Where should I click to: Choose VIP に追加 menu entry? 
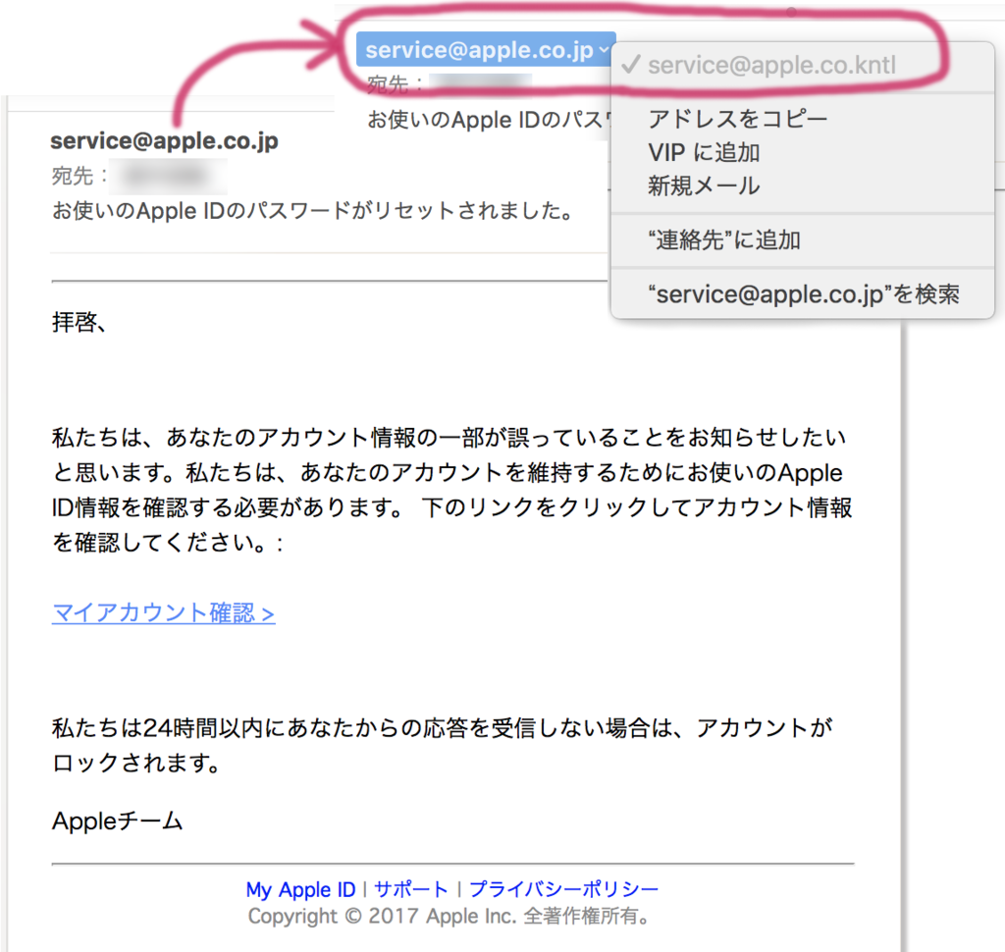pyautogui.click(x=703, y=152)
